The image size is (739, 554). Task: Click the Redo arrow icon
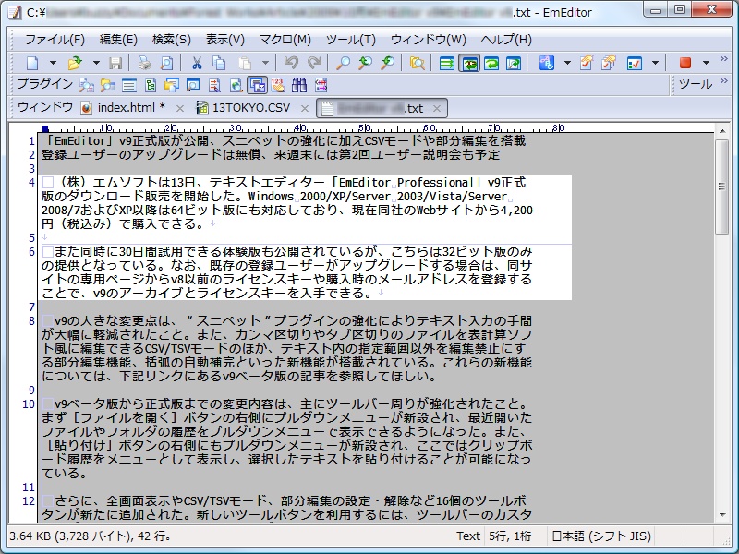[x=314, y=63]
